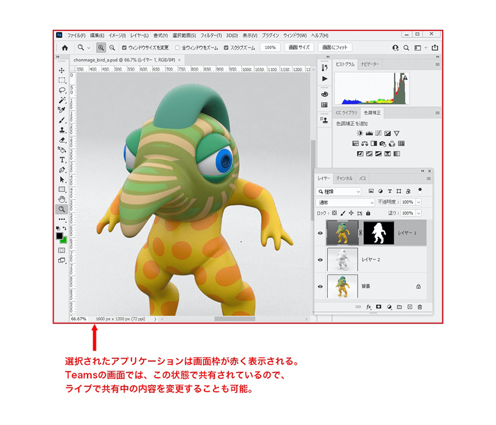Open ファイル(F) menu
This screenshot has height=425, width=496.
click(76, 35)
